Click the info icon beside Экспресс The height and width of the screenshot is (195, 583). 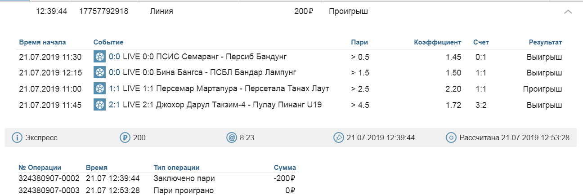tap(18, 137)
